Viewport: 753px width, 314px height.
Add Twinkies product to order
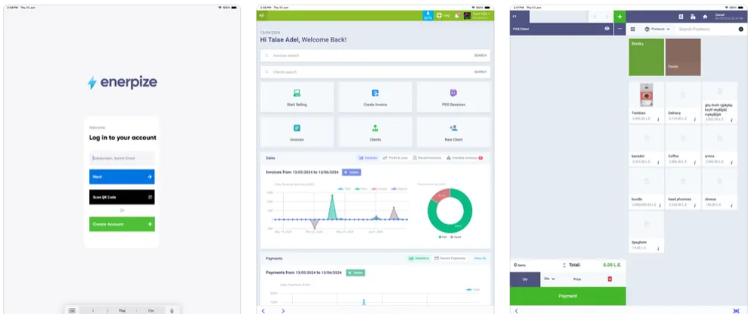point(646,102)
